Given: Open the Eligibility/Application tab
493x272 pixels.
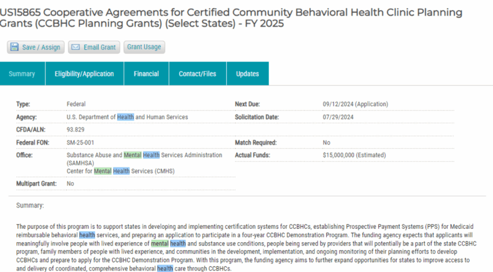Looking at the screenshot, I should [x=84, y=74].
